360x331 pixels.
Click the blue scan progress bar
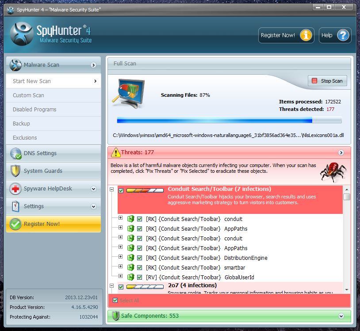click(229, 120)
